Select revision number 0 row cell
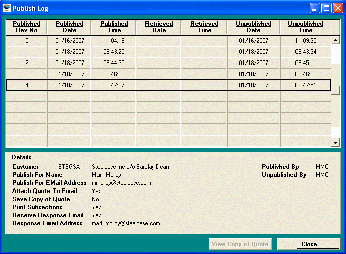 tap(27, 41)
